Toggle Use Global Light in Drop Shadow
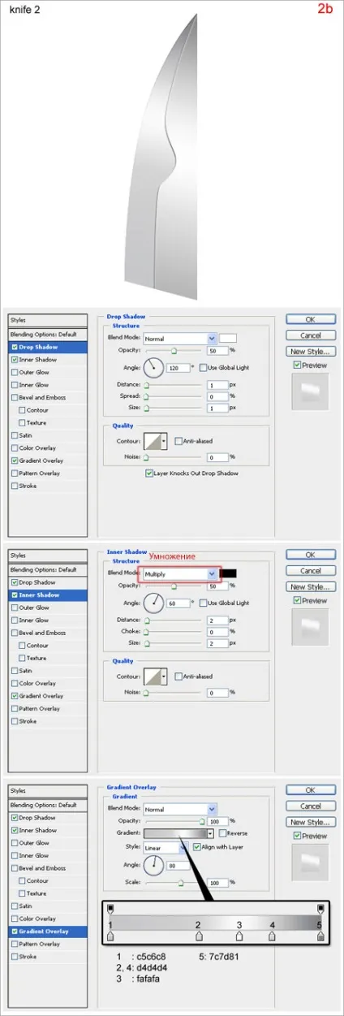 pyautogui.click(x=203, y=368)
